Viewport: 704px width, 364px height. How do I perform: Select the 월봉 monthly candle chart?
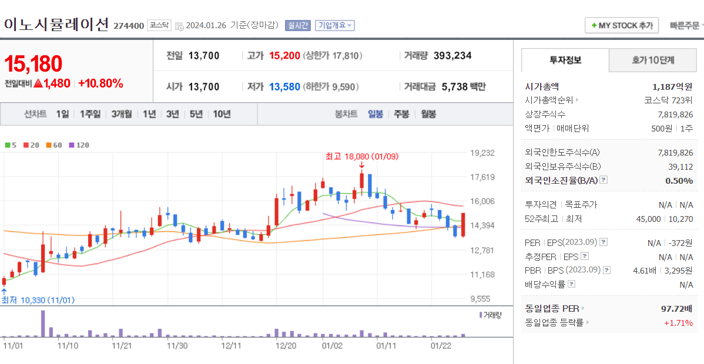tap(428, 114)
